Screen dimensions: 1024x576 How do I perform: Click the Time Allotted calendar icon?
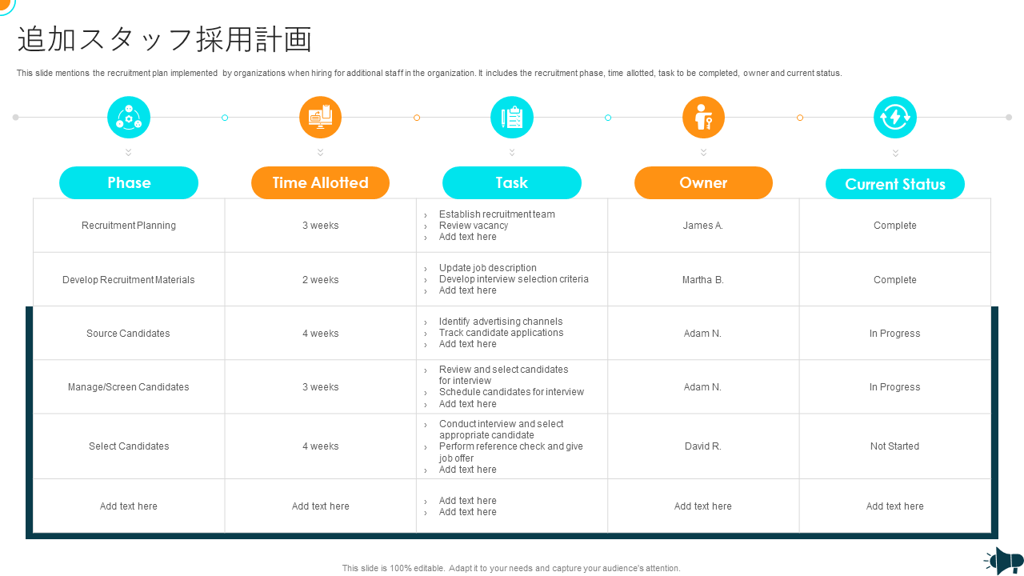pyautogui.click(x=320, y=118)
